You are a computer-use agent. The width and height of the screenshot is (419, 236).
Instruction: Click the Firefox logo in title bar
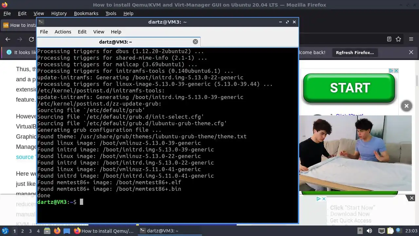click(4, 5)
